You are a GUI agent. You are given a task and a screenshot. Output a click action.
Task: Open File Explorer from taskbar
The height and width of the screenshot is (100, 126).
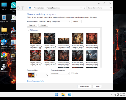(x=63, y=94)
